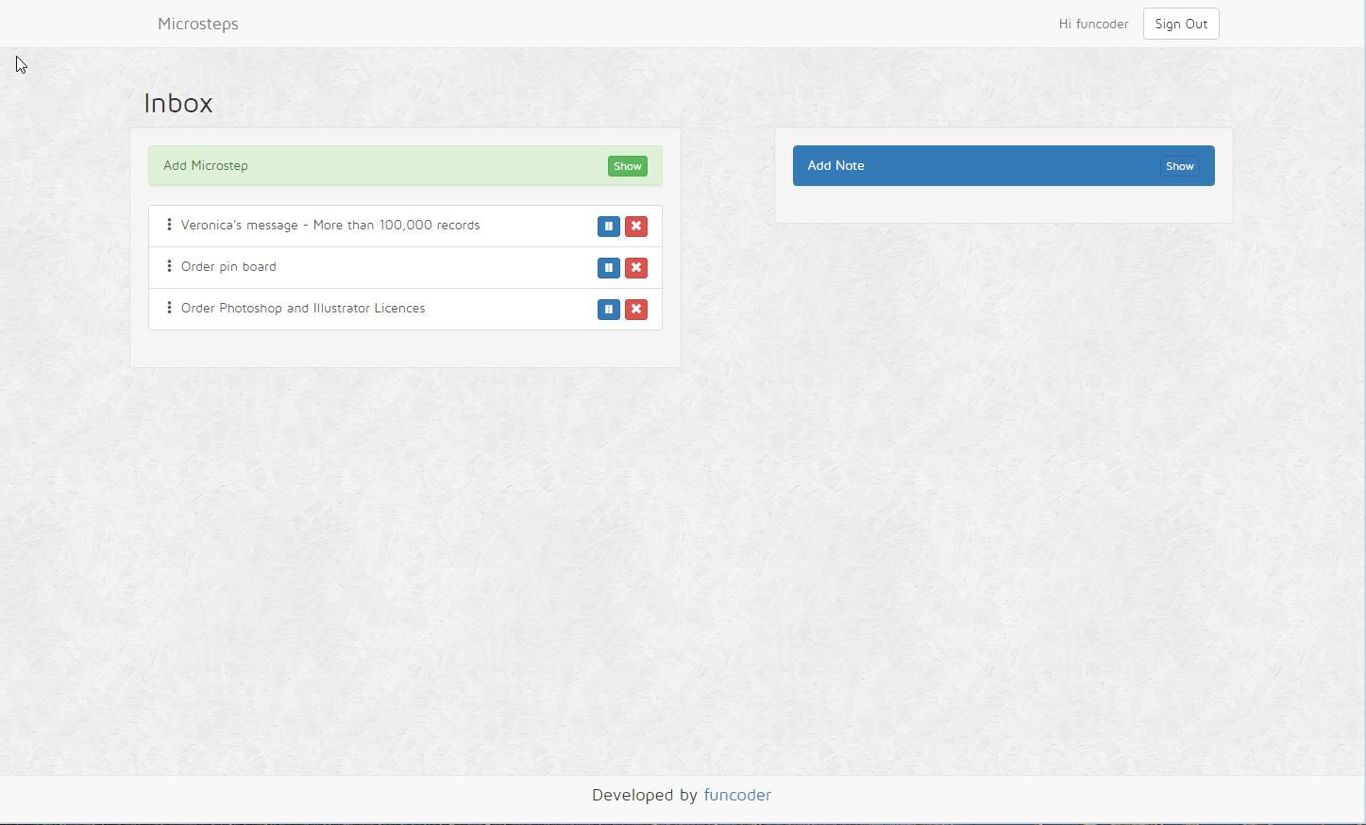The width and height of the screenshot is (1366, 825).
Task: Click pause icon for Photoshop and Illustrator Licences
Action: tap(609, 310)
